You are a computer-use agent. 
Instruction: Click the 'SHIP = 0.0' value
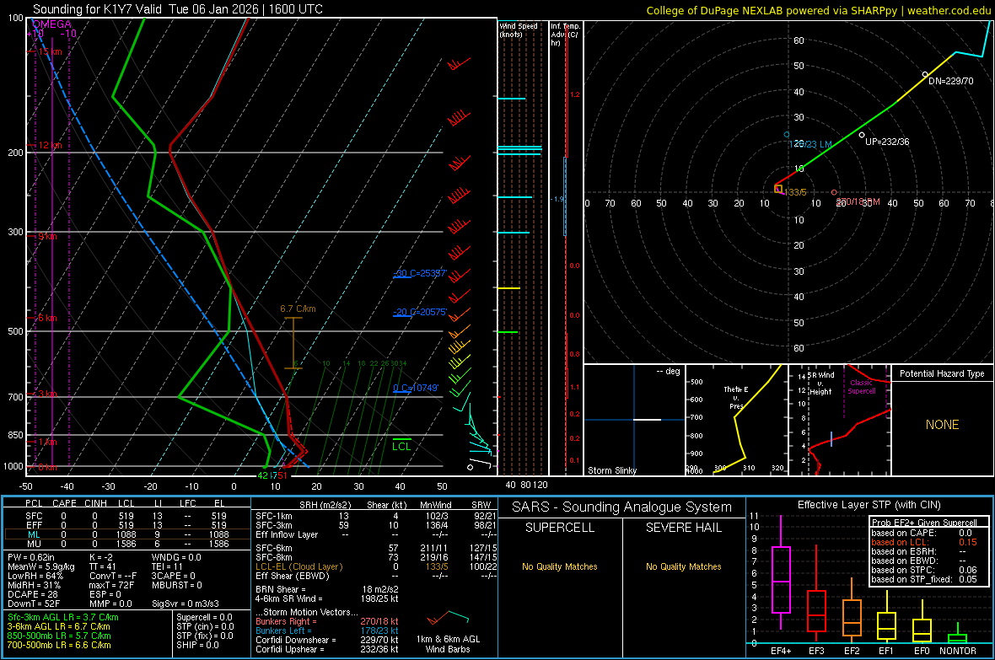click(x=197, y=645)
